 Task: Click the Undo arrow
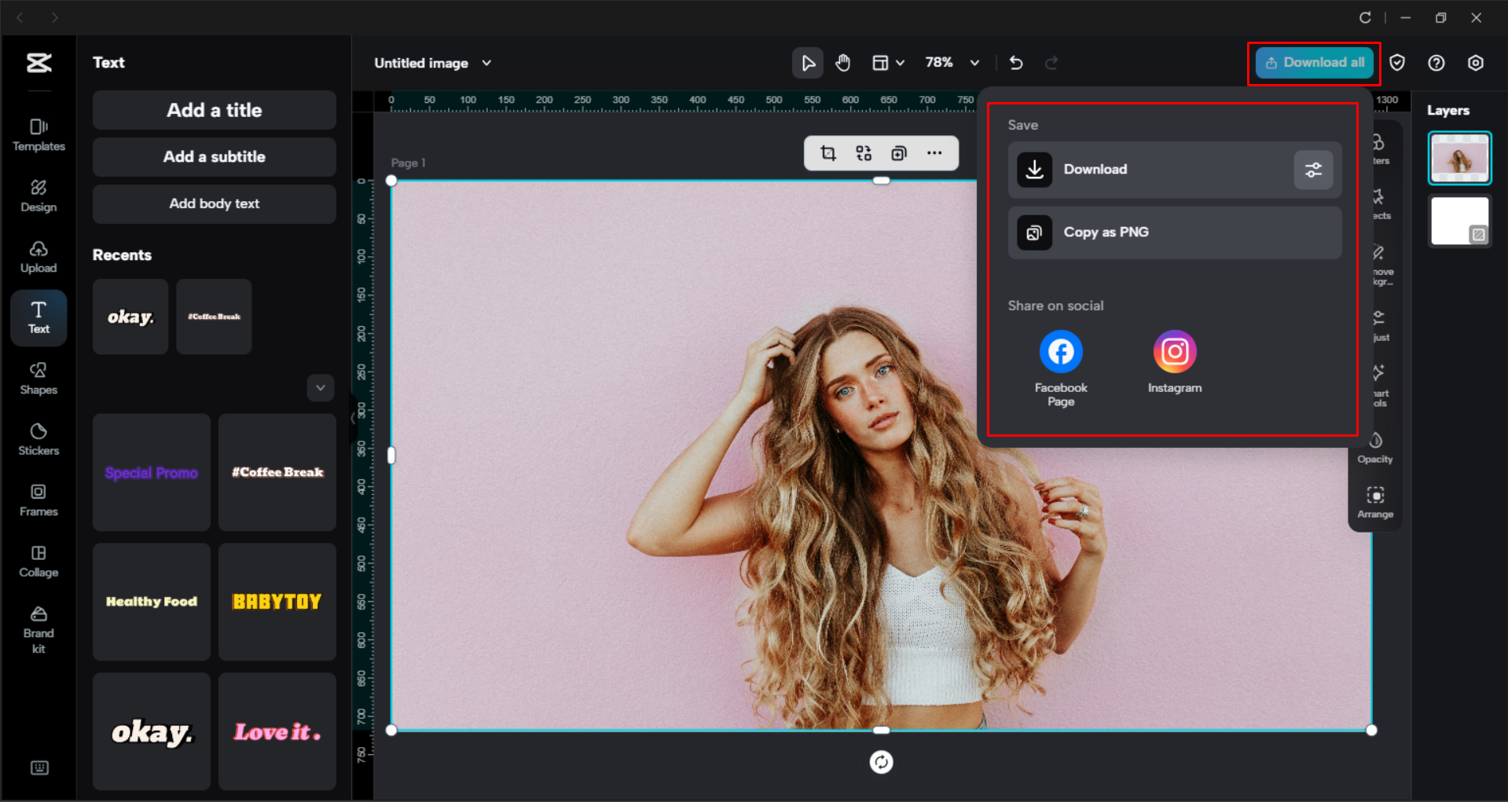(1016, 63)
